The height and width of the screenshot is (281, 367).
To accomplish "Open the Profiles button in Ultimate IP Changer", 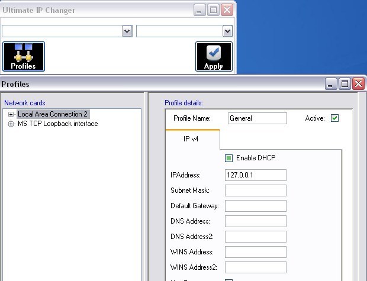I will point(24,56).
